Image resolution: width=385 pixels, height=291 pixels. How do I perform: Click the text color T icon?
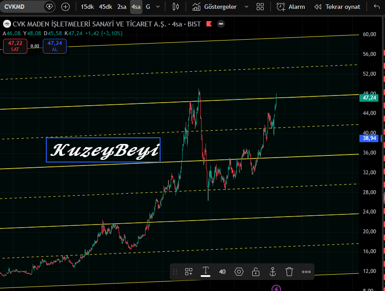(206, 271)
